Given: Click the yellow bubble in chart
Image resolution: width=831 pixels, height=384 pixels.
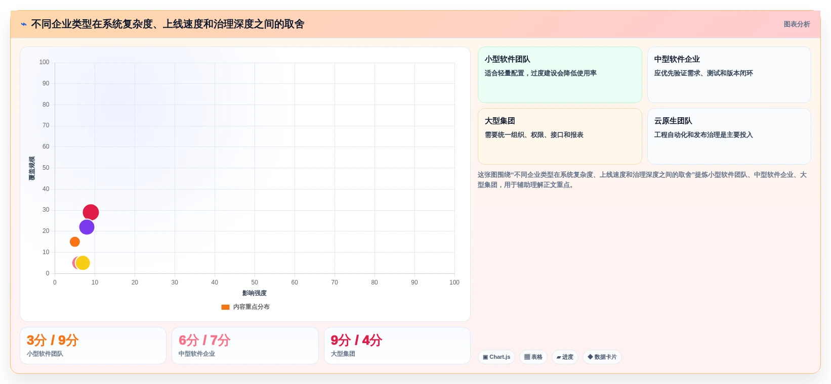Looking at the screenshot, I should tap(83, 263).
